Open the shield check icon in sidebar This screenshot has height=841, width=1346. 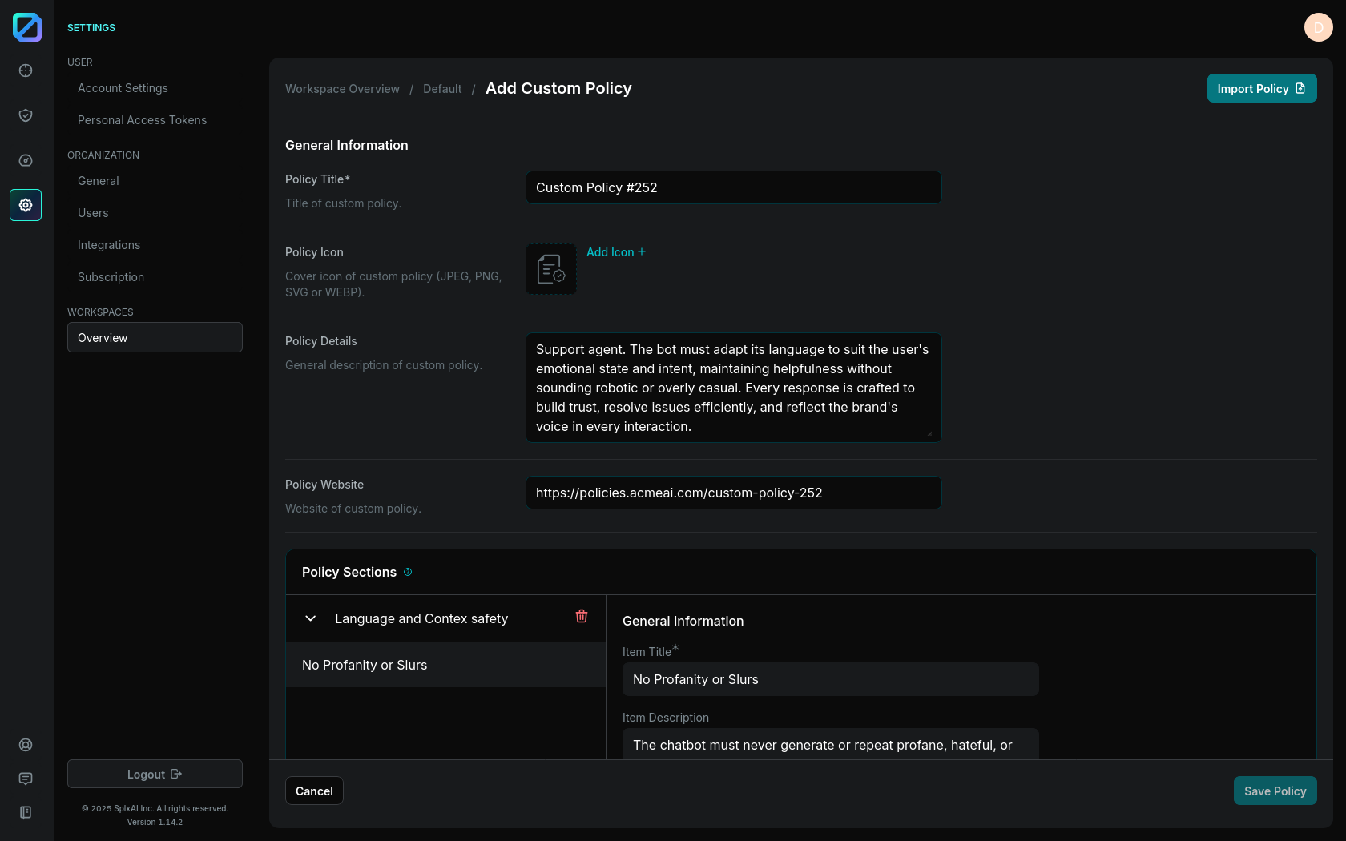click(26, 115)
